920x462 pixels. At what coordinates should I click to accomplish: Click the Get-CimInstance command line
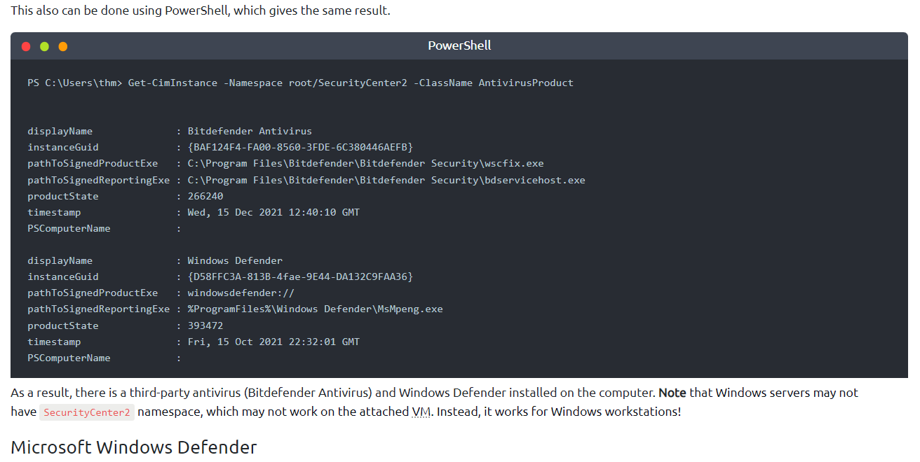(300, 83)
